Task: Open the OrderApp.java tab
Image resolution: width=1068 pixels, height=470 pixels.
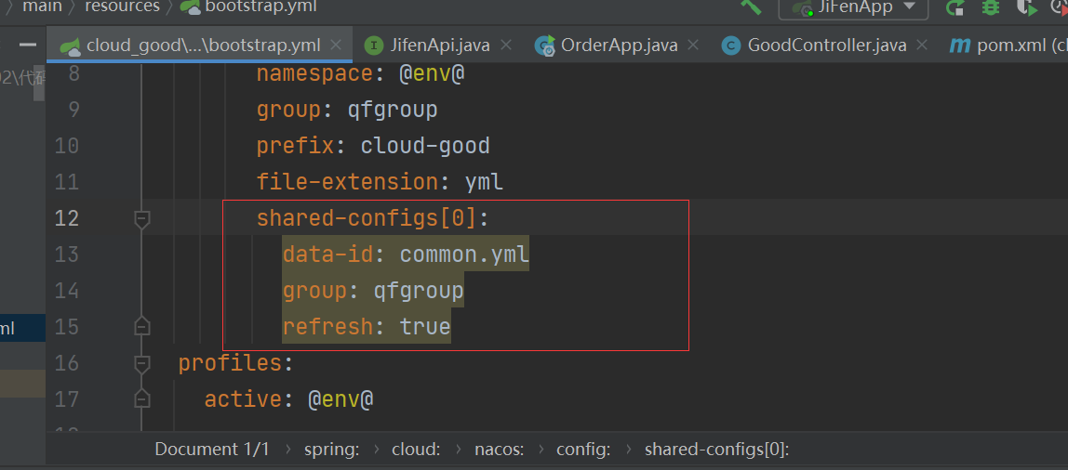Action: (619, 45)
